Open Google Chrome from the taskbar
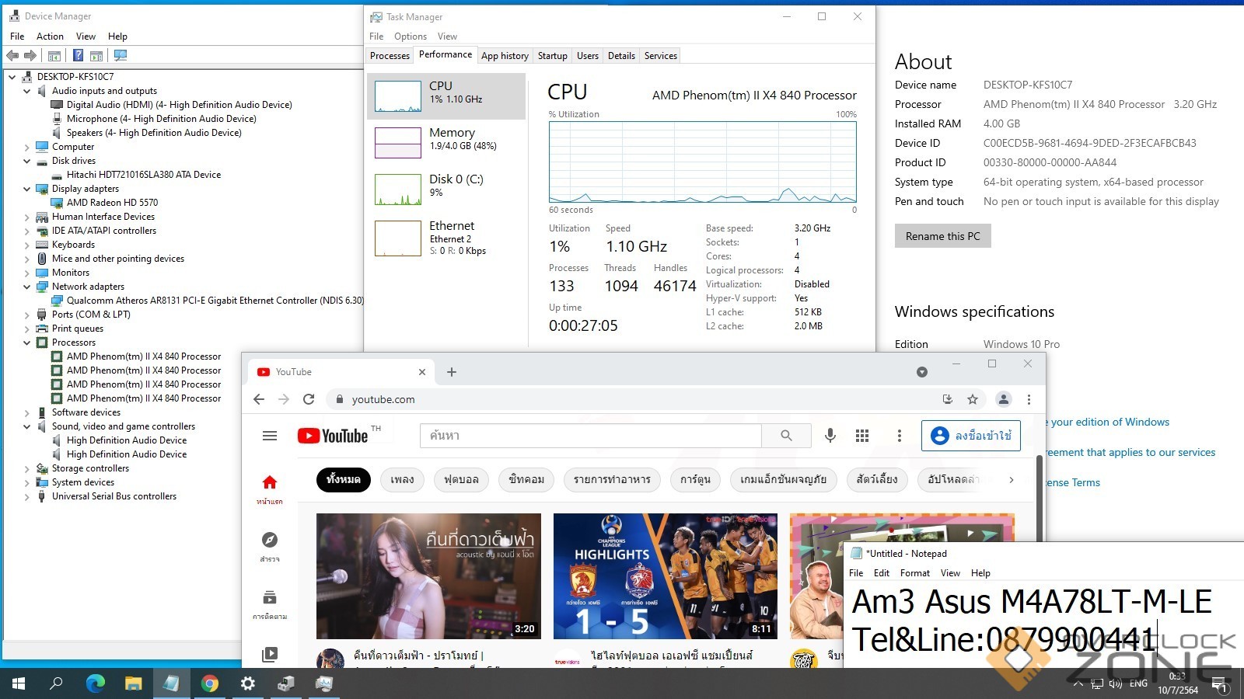Screen dimensions: 1244x699 (210, 683)
